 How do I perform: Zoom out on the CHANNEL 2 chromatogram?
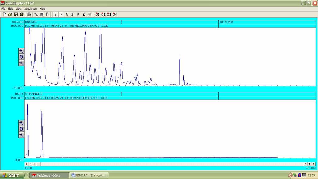(x=21, y=135)
